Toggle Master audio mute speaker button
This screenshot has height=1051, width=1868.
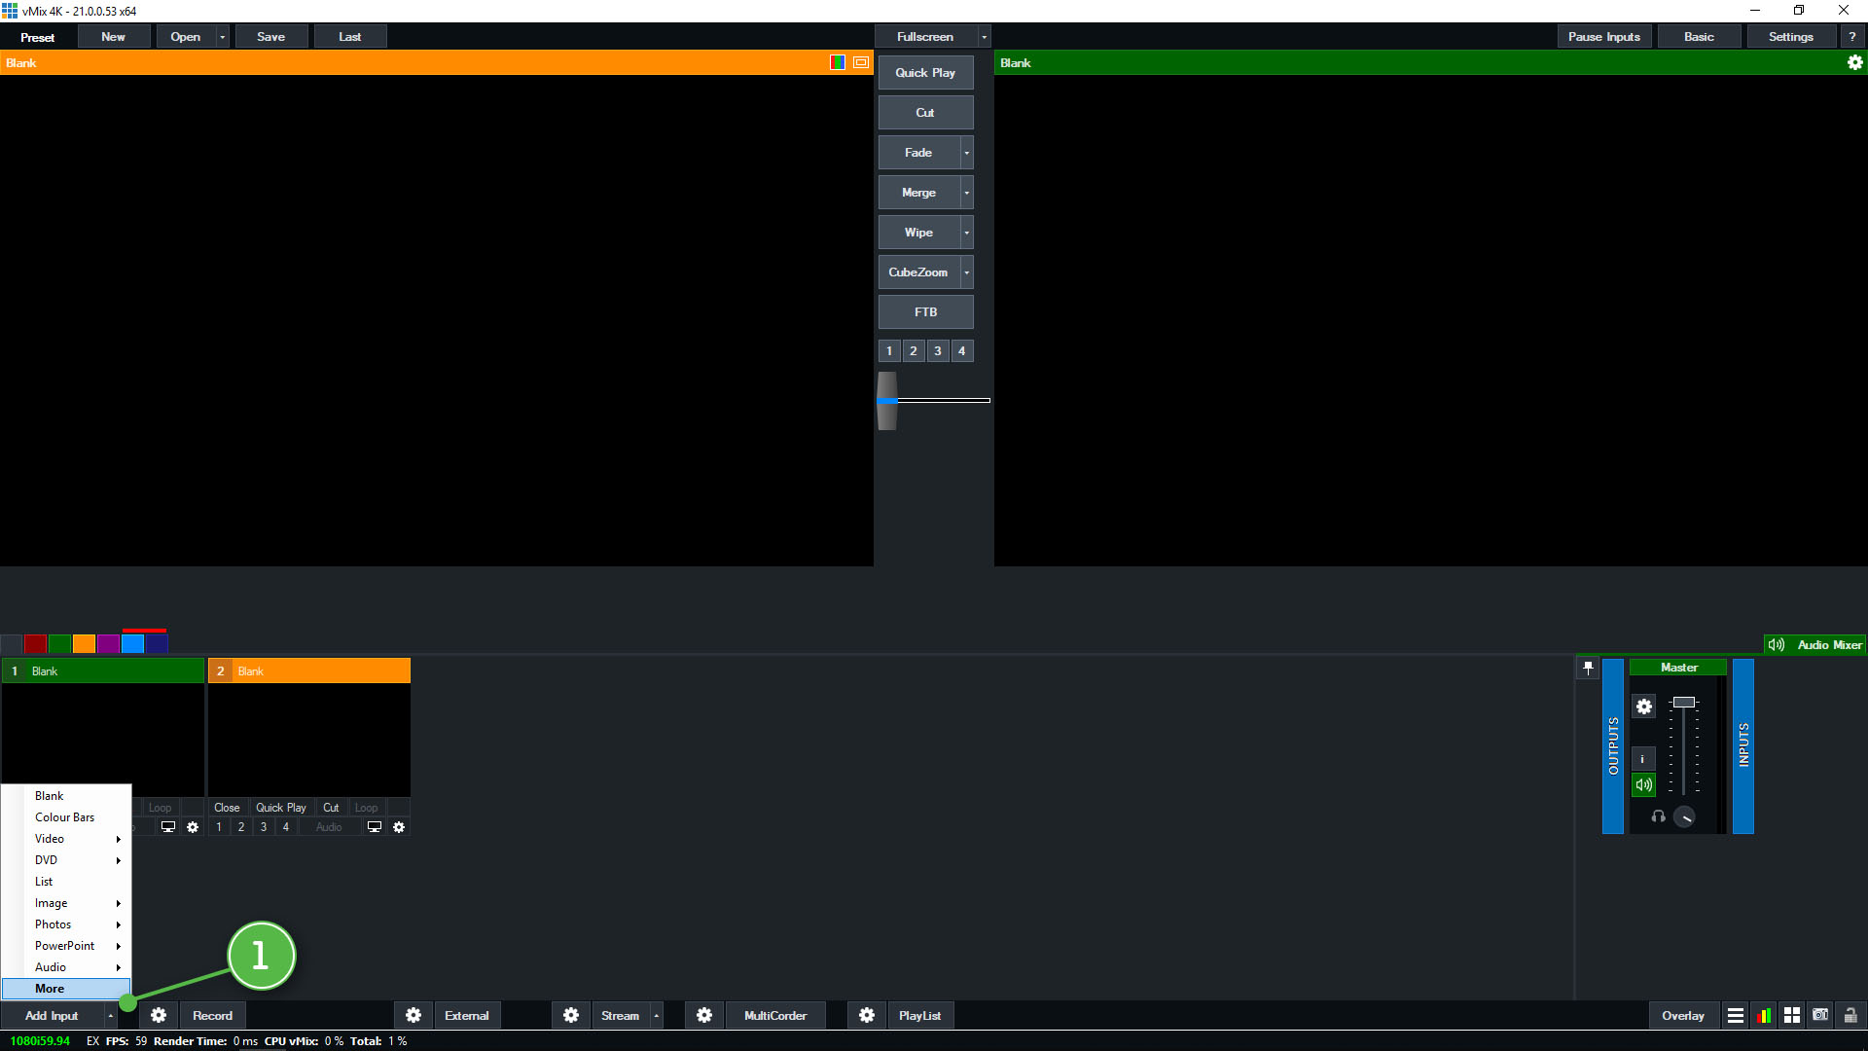[x=1643, y=784]
